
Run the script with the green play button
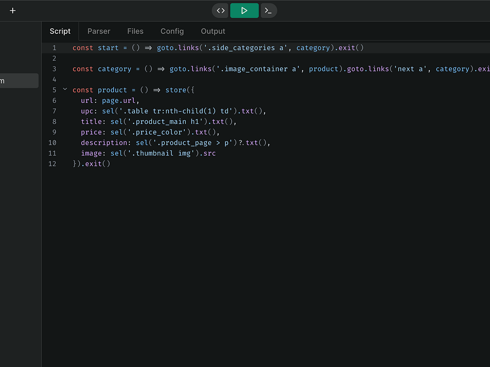coord(244,10)
